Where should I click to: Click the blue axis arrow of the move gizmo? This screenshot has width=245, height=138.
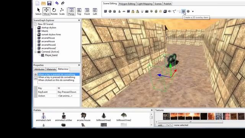159,75
